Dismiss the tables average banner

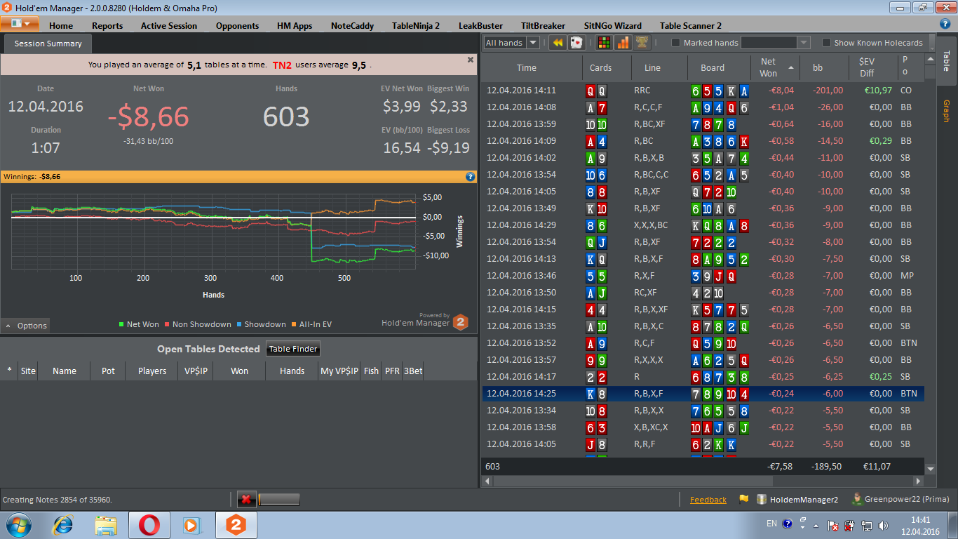click(x=471, y=60)
